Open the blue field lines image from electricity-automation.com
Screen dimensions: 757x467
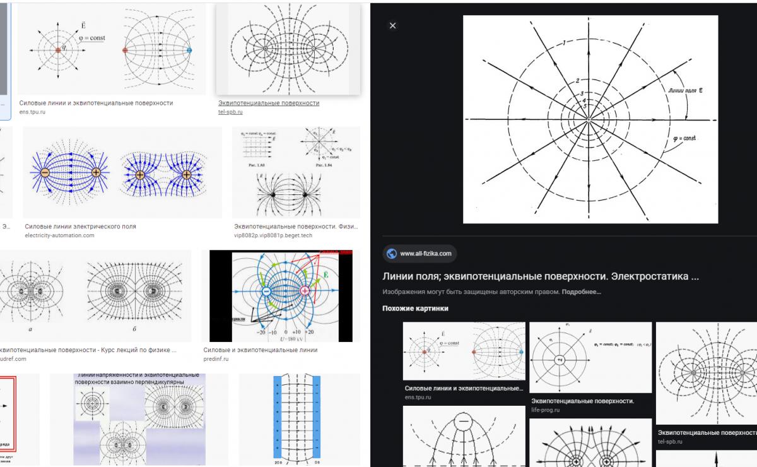[x=122, y=172]
